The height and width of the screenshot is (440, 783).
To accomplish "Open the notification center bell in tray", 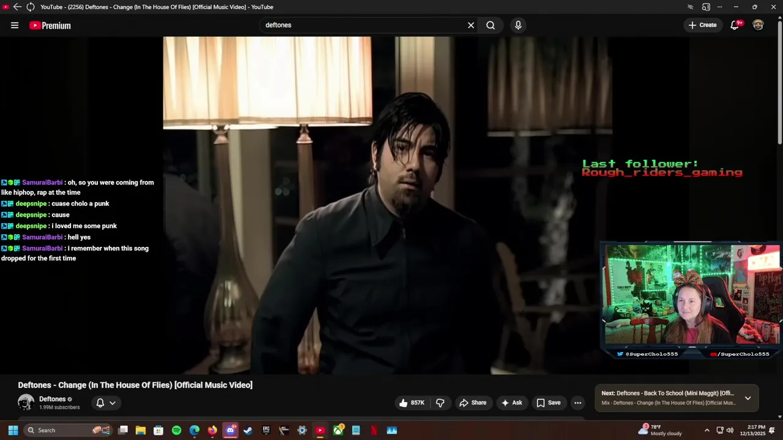I will 773,430.
